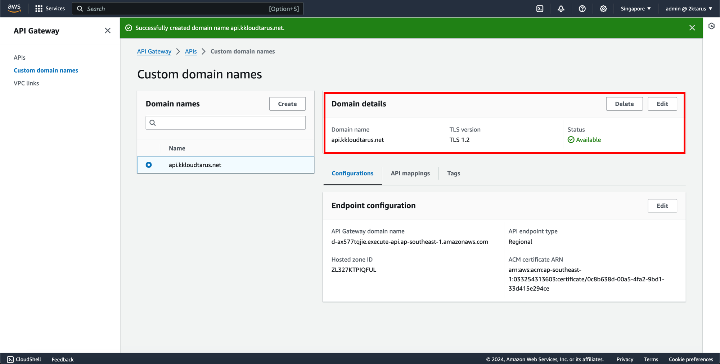Select the api.kkloudtarus.net radio button
Screen dimensions: 720x364
(x=149, y=165)
